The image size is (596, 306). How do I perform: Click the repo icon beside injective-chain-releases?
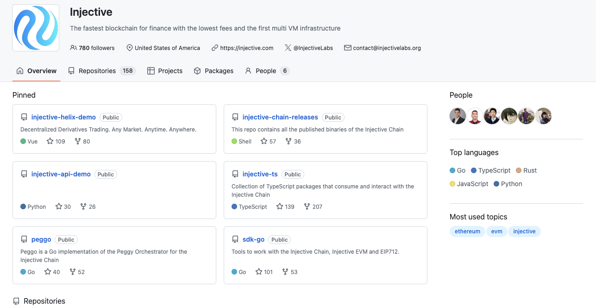(x=235, y=117)
